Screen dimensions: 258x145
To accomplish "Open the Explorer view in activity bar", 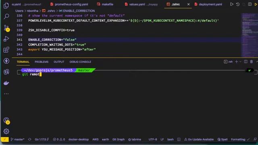I will click(6, 5).
